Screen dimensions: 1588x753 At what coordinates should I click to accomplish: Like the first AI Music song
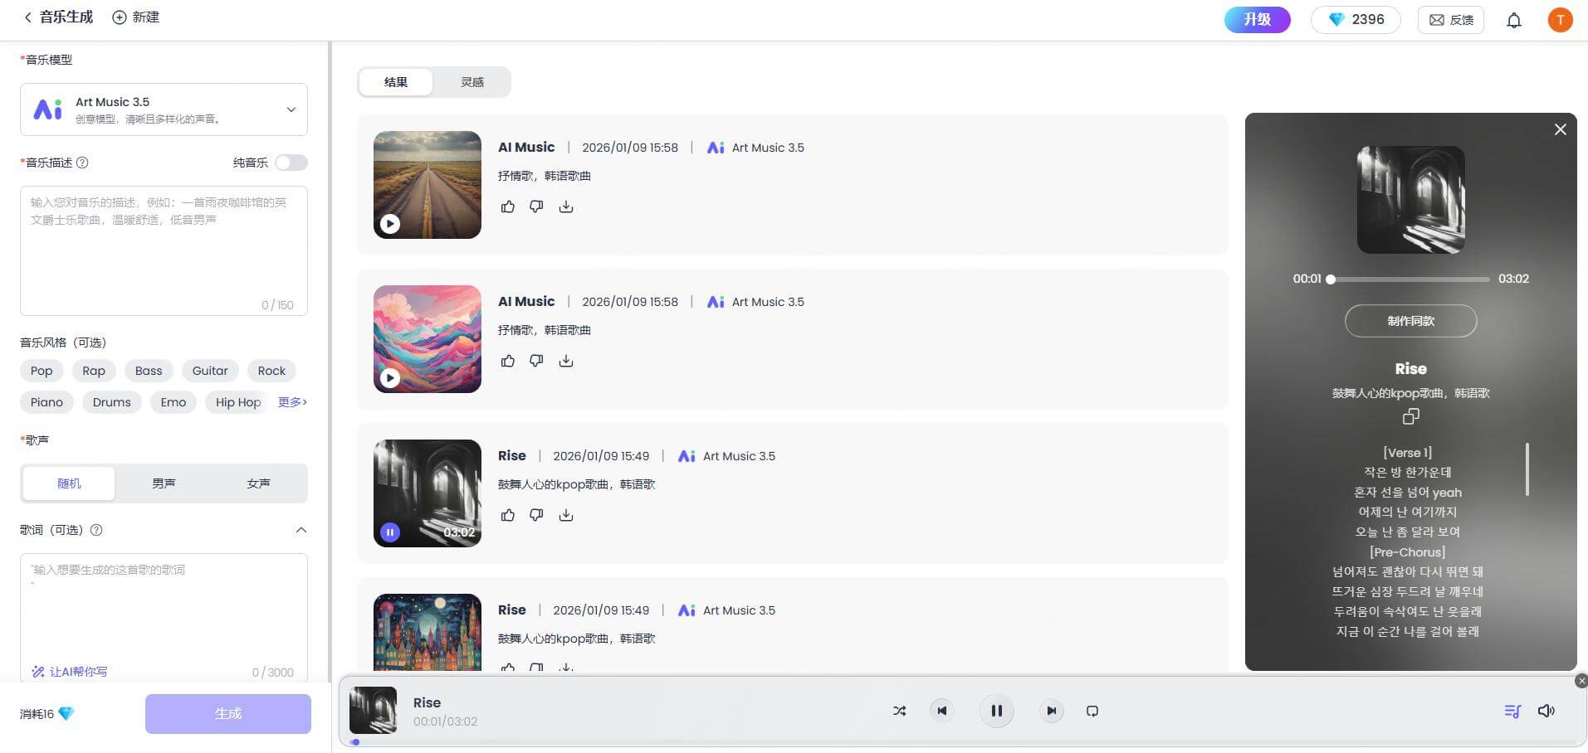[x=508, y=206]
